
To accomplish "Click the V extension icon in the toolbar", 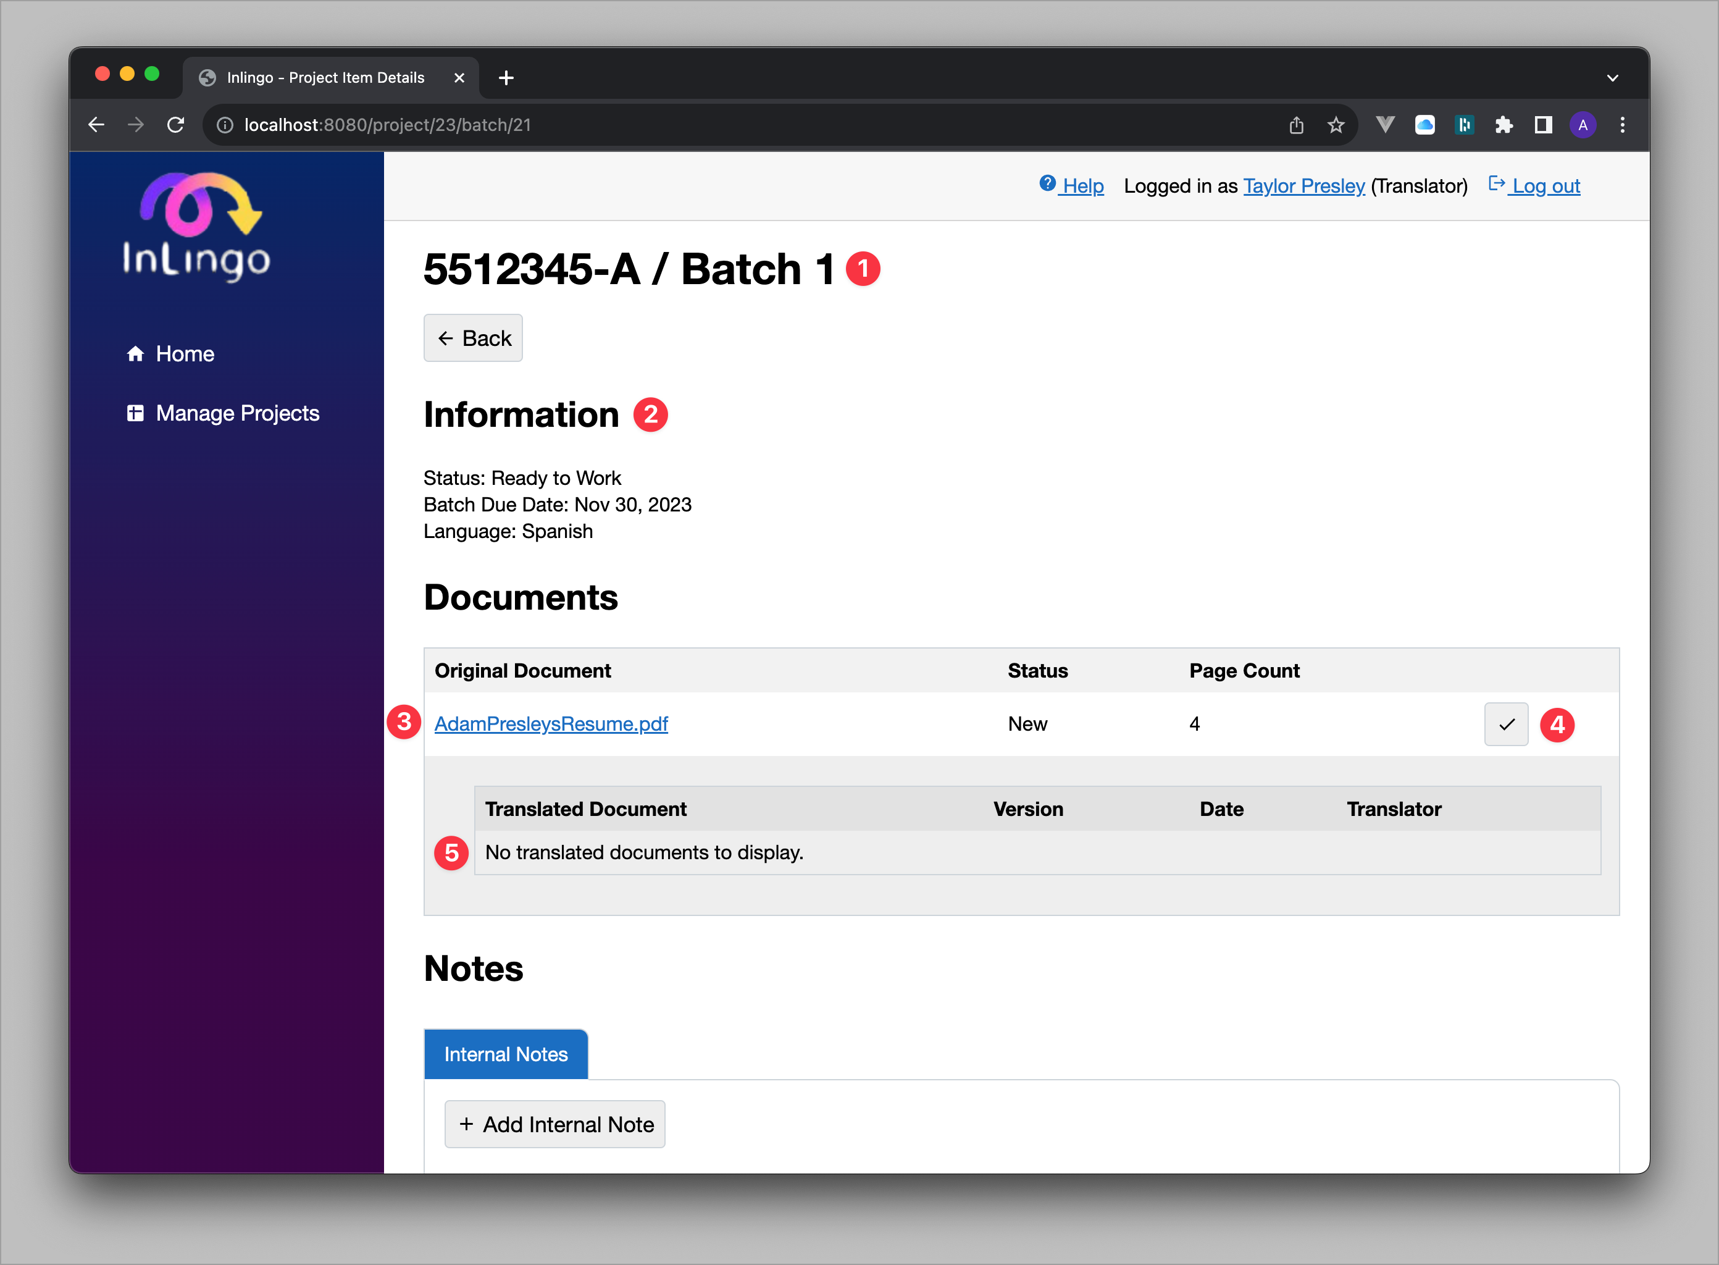I will pos(1386,124).
